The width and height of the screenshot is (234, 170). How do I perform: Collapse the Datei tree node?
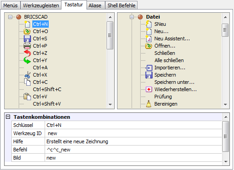point(132,17)
